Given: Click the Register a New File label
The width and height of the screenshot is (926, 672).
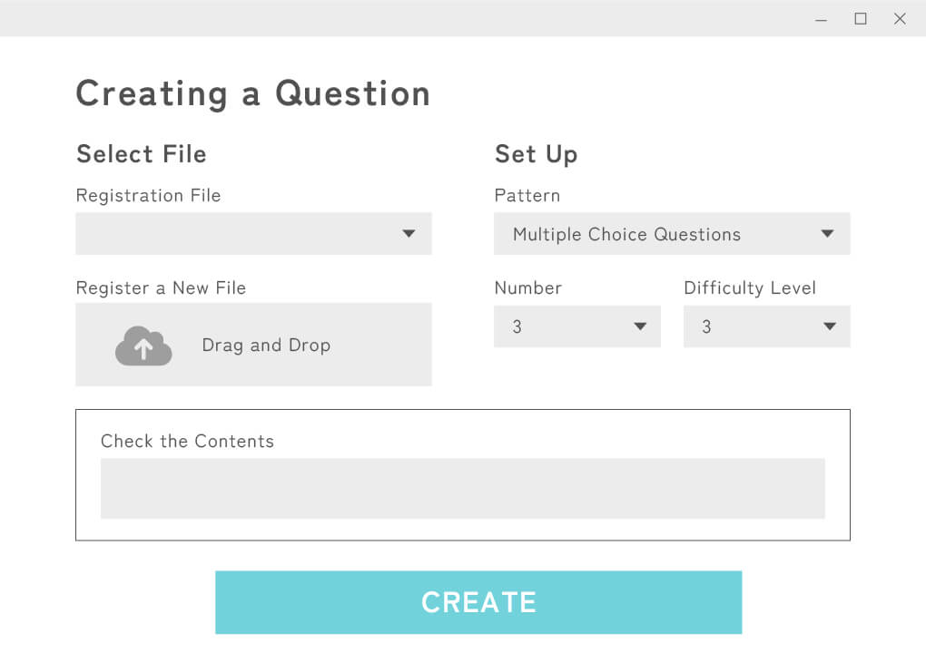Looking at the screenshot, I should coord(161,287).
